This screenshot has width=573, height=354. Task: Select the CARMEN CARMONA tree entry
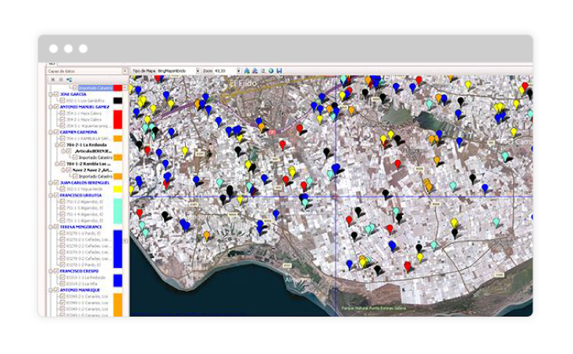tap(79, 132)
